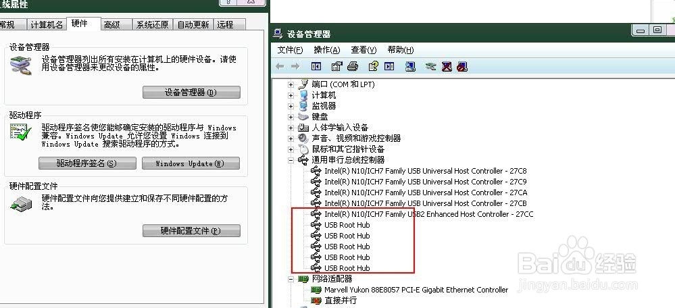Click the Windows Update(W) button
The image size is (675, 308).
191,163
